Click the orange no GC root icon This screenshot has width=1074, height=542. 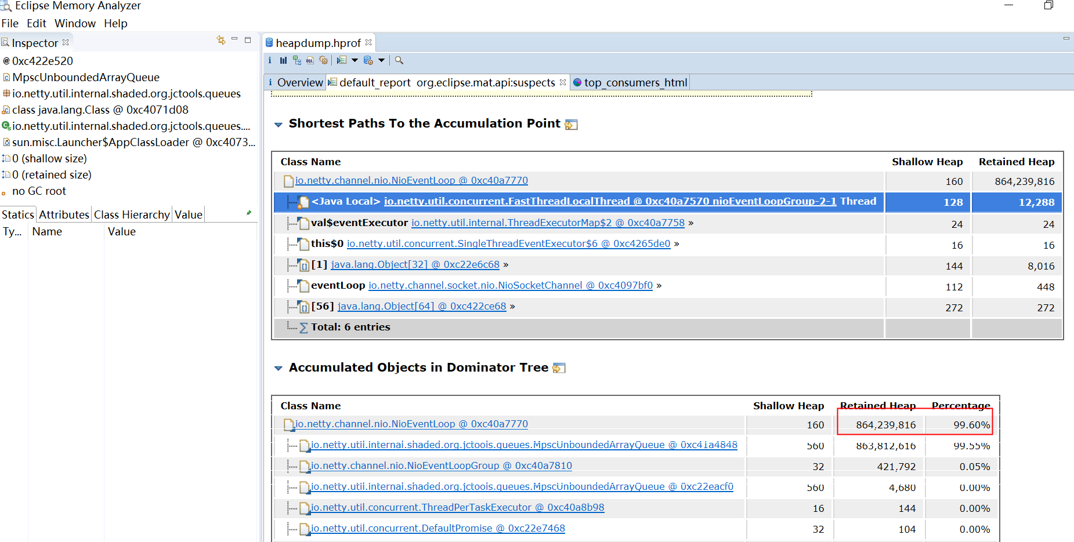pyautogui.click(x=4, y=193)
